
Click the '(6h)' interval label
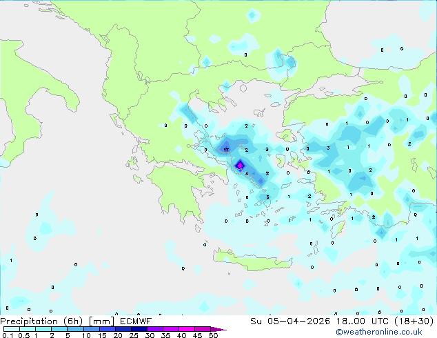point(73,321)
